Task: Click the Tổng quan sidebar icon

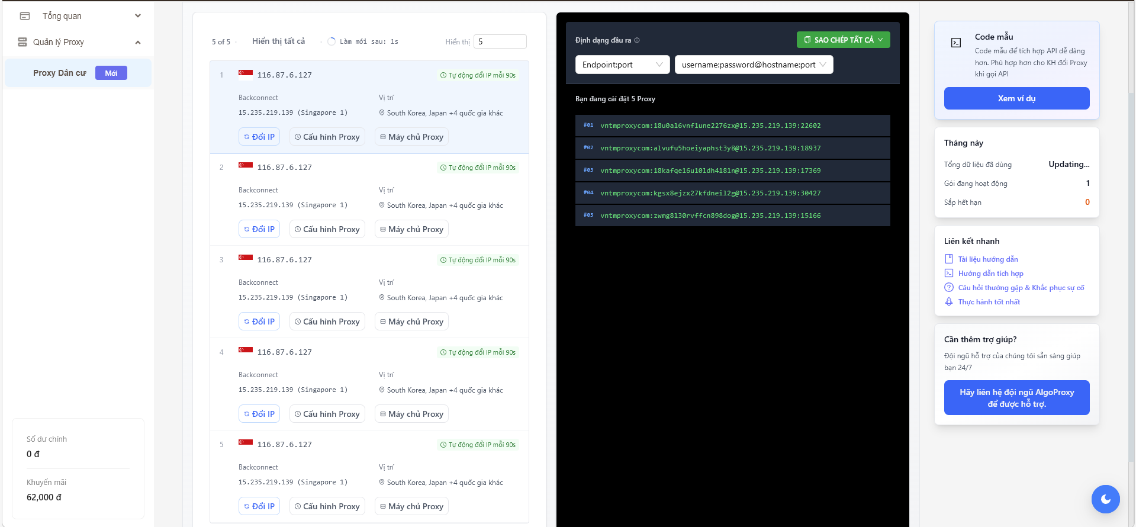Action: pos(25,16)
